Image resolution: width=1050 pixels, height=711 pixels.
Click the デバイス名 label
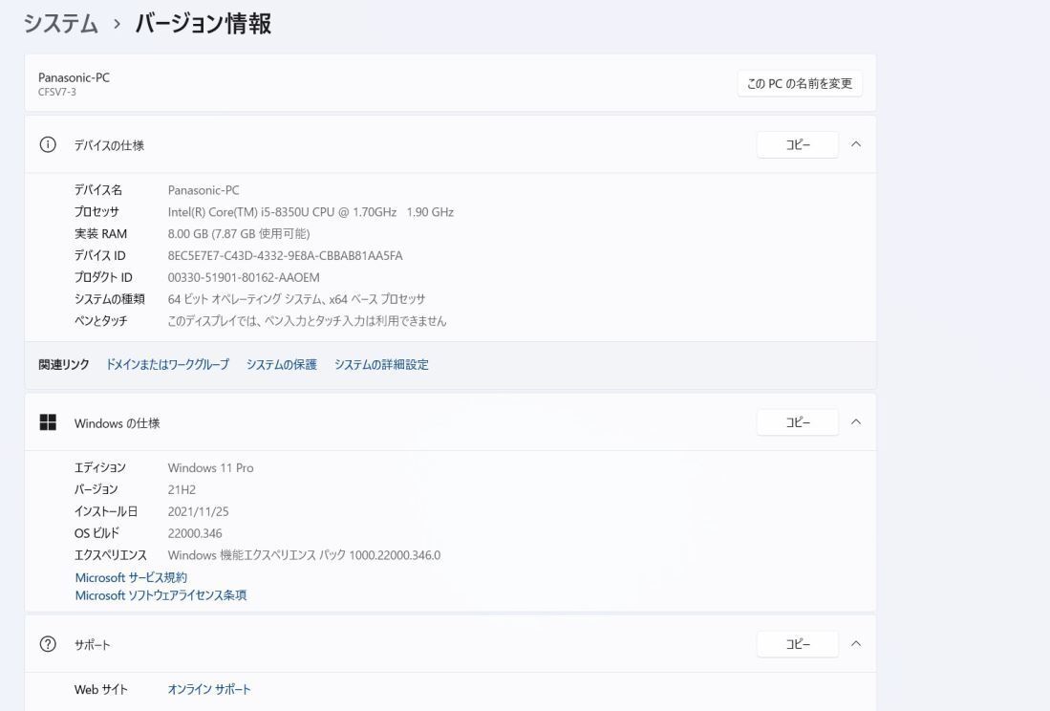tap(97, 190)
